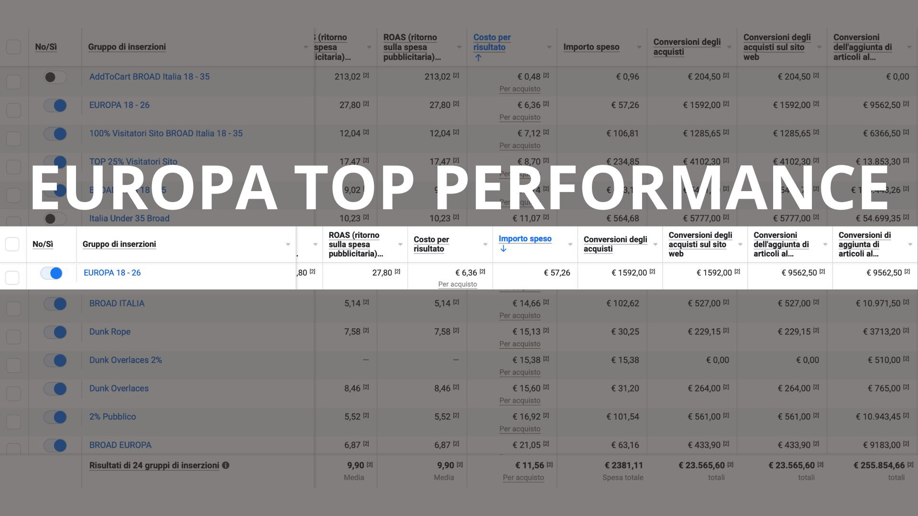Open dropdown arrow of highlighted ROAS column
918x516 pixels.
pos(400,244)
